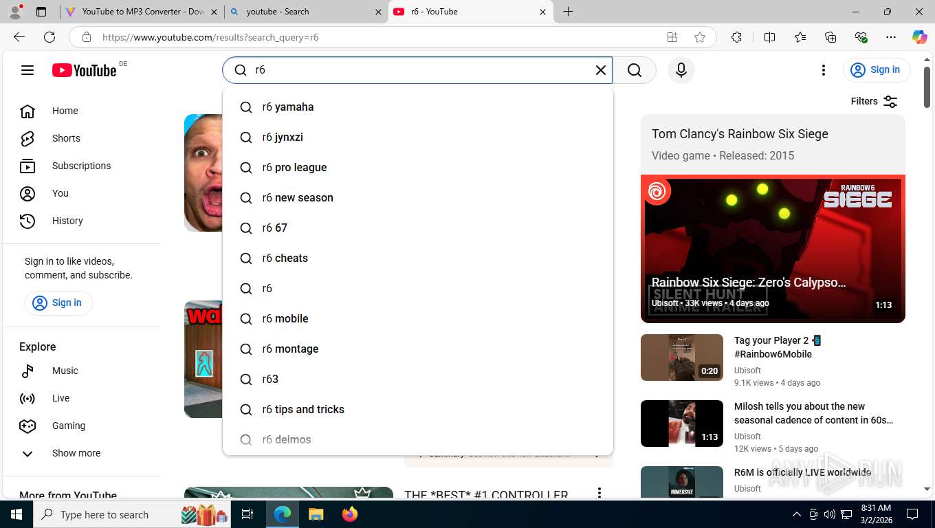Clear the search box with X icon
The width and height of the screenshot is (935, 528).
(600, 70)
